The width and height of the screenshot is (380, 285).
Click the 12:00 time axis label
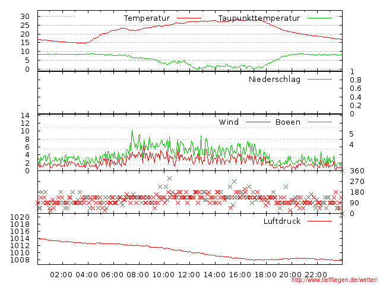(189, 275)
